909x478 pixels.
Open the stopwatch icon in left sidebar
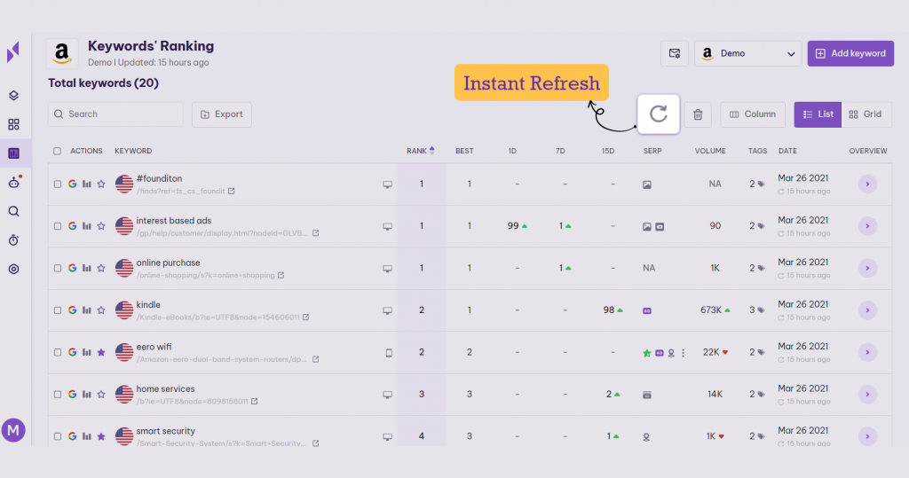[x=13, y=240]
